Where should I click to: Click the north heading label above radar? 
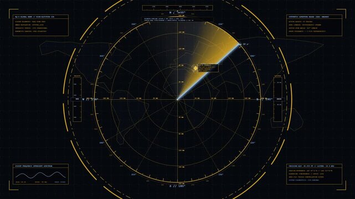click(x=177, y=12)
